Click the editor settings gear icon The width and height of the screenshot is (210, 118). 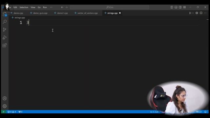pyautogui.click(x=197, y=13)
